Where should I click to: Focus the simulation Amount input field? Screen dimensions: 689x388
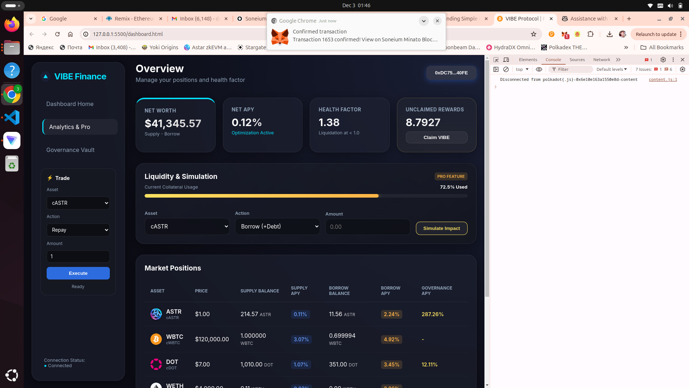pos(367,227)
